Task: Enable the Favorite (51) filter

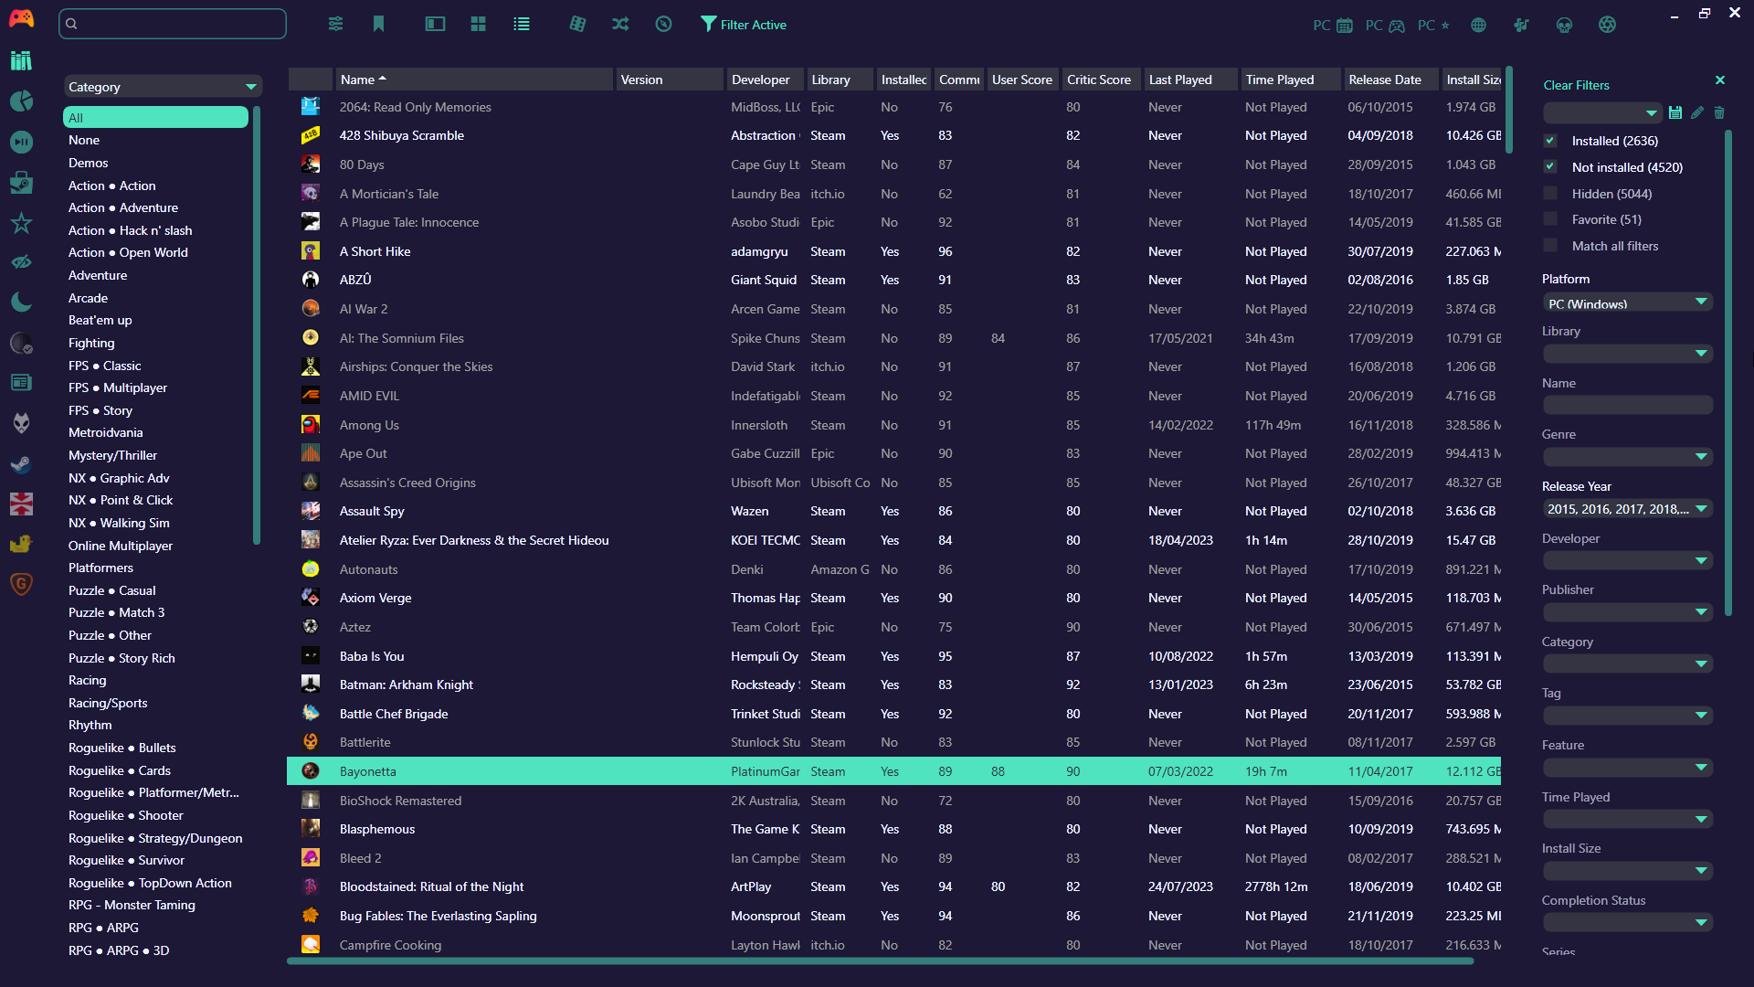Action: (x=1550, y=219)
